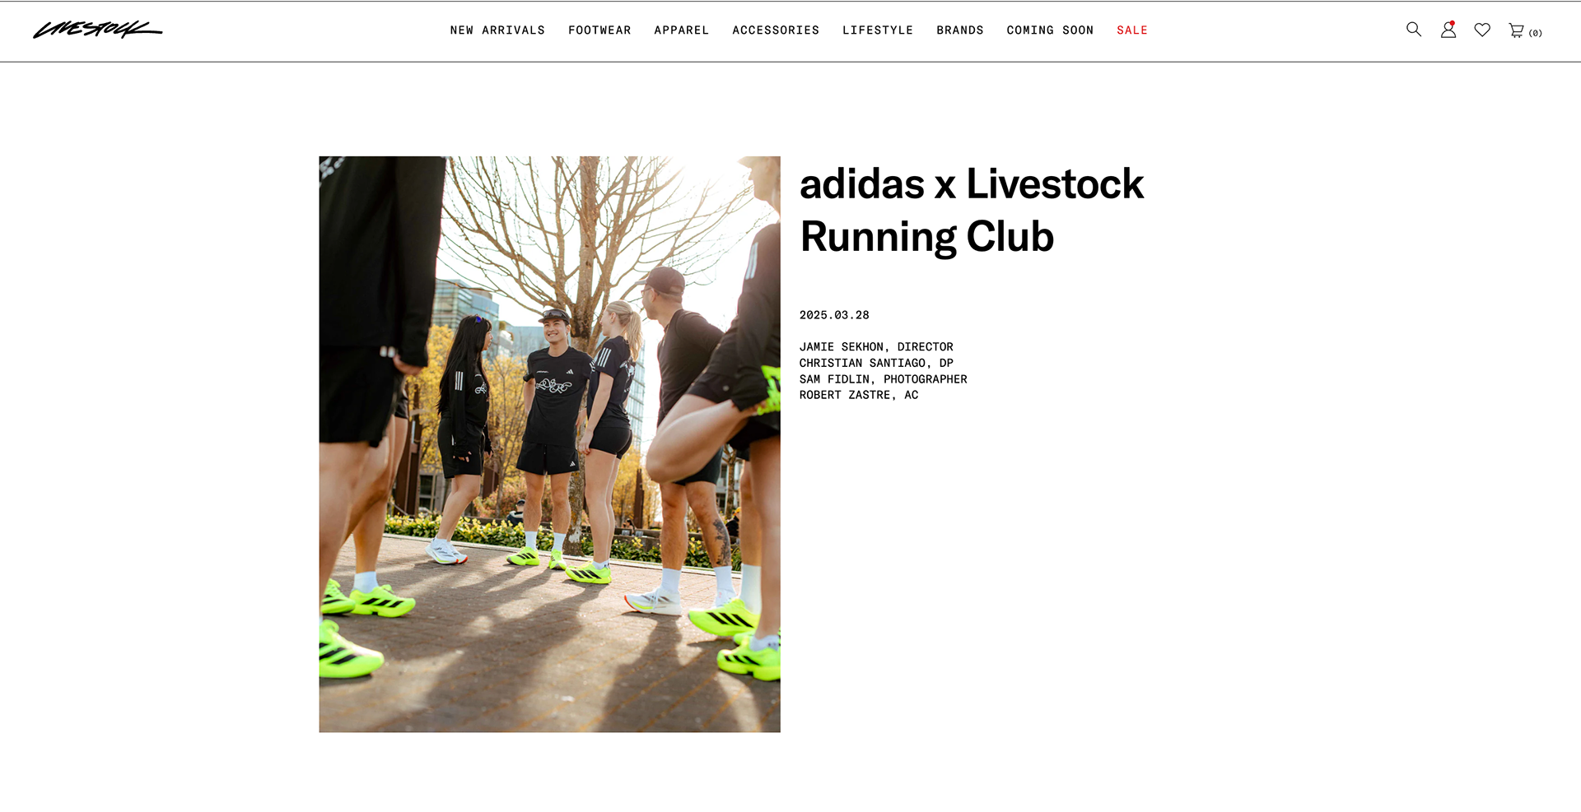
Task: Click the Sam Fidlin, Photographer credit
Action: tap(883, 379)
